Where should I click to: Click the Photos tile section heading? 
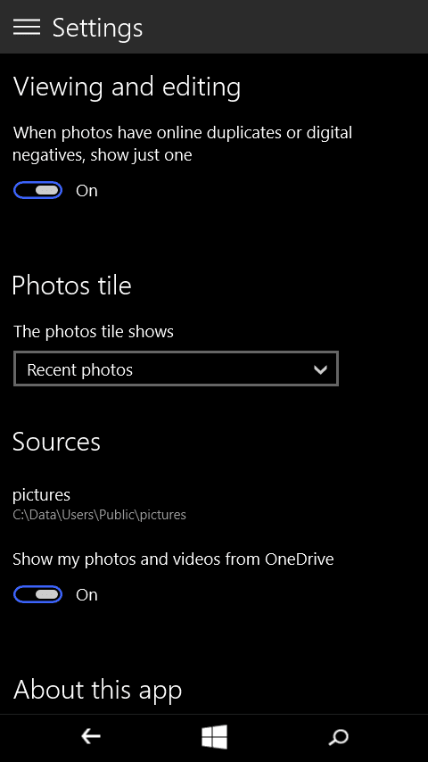point(72,286)
